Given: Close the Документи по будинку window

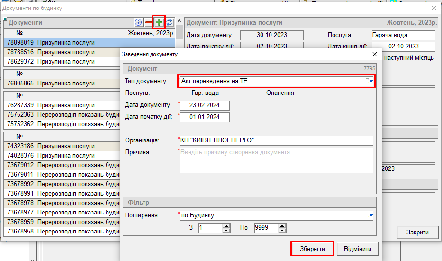Looking at the screenshot, I should (433, 8).
